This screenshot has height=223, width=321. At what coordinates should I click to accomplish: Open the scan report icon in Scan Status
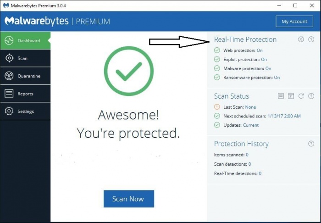coord(281,96)
